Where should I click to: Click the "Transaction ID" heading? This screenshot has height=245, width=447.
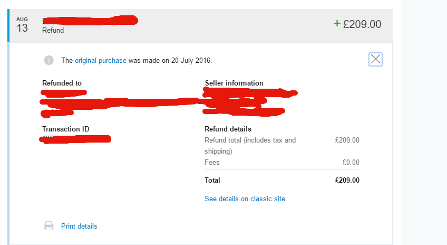click(65, 129)
